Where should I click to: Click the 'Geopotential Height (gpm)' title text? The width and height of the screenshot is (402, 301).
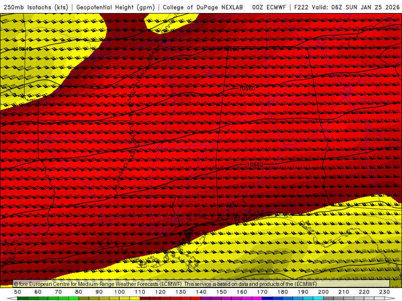tap(116, 8)
